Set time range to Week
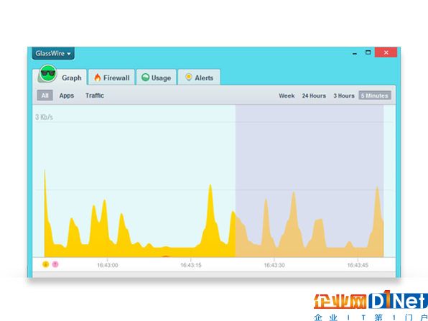 coord(287,96)
